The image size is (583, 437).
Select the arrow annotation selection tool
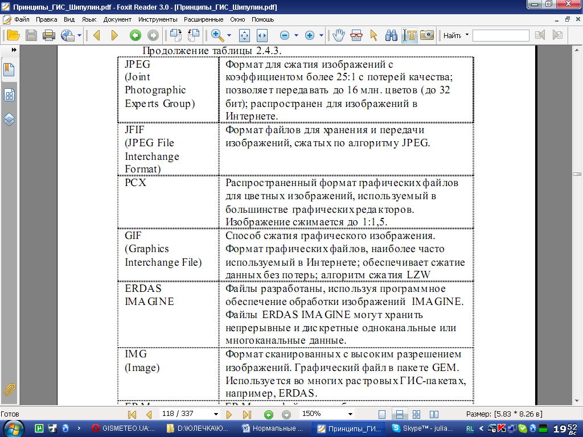pyautogui.click(x=373, y=35)
